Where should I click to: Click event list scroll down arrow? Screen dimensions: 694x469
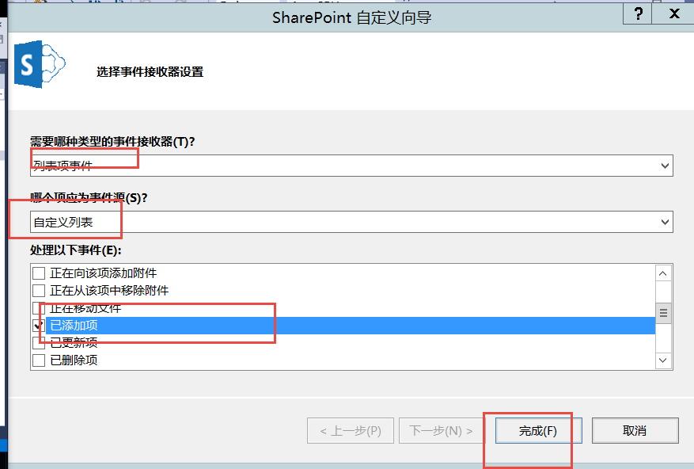662,360
